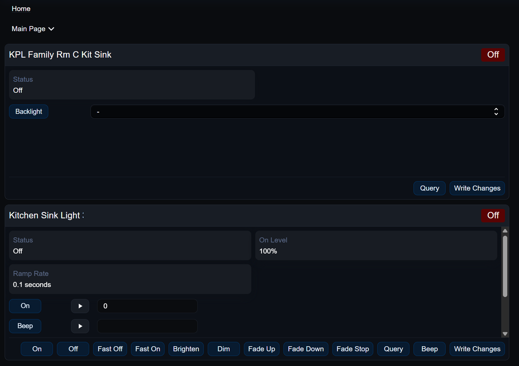This screenshot has height=366, width=519.
Task: Click Query in the KPL keypad panel
Action: (x=429, y=188)
